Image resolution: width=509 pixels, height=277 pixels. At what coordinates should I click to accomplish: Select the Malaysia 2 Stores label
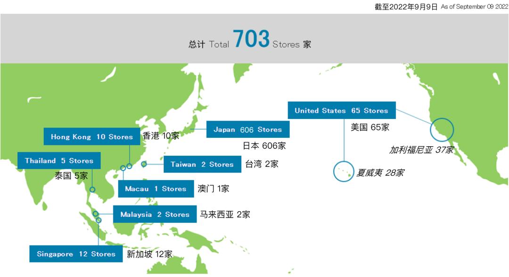[155, 214]
